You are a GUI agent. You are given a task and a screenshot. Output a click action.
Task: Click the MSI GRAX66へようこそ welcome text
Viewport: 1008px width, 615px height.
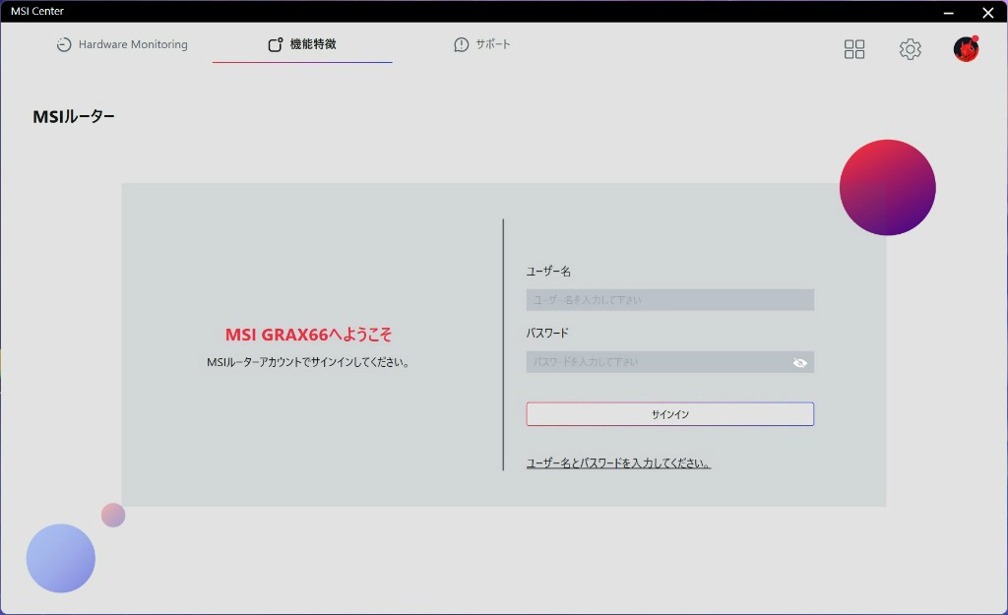pos(308,336)
